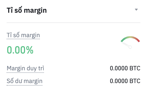Click the margin ratio gauge arc
The height and width of the screenshot is (107, 145).
[130, 39]
